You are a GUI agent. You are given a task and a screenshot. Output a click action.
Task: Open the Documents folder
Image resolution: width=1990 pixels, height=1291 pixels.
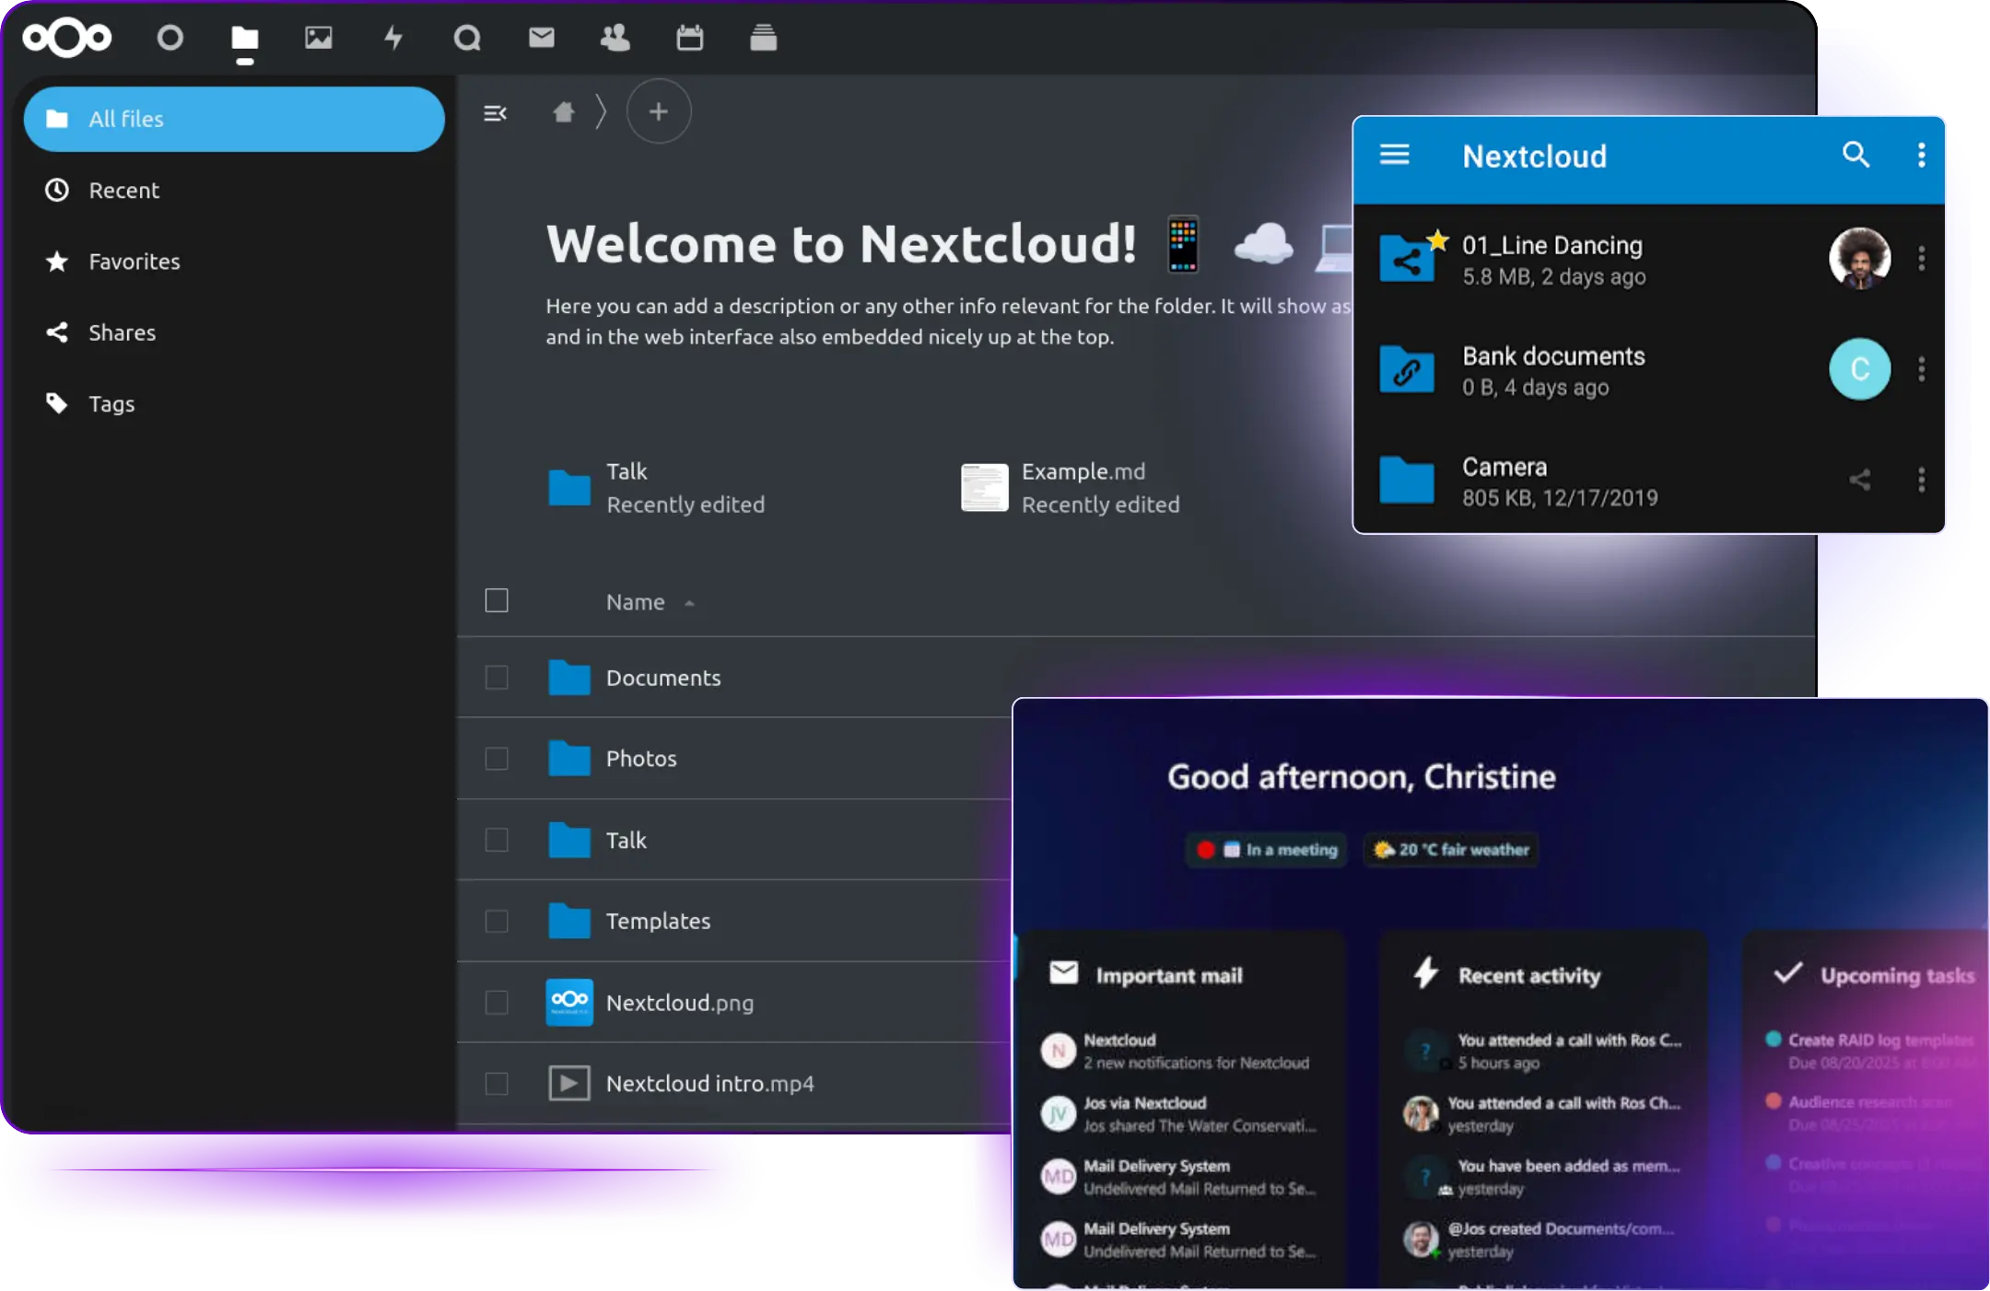[663, 678]
